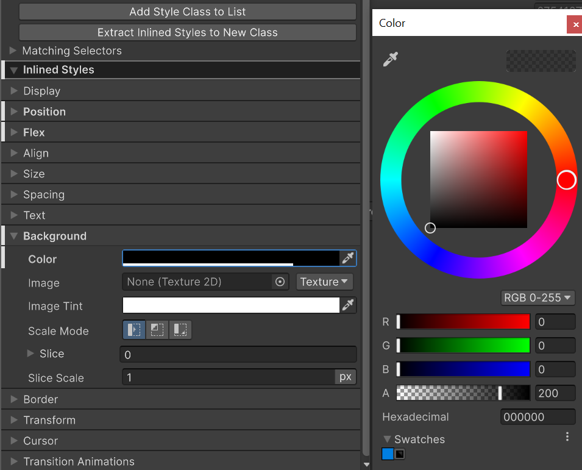Select the blue swatch preset
Screen dimensions: 582x470
(388, 454)
